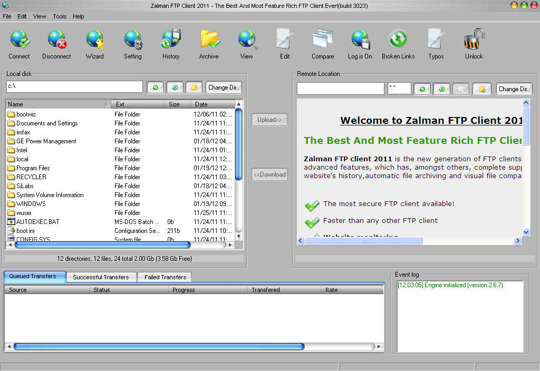
Task: Switch to the Successful Transfers tab
Action: (x=100, y=277)
